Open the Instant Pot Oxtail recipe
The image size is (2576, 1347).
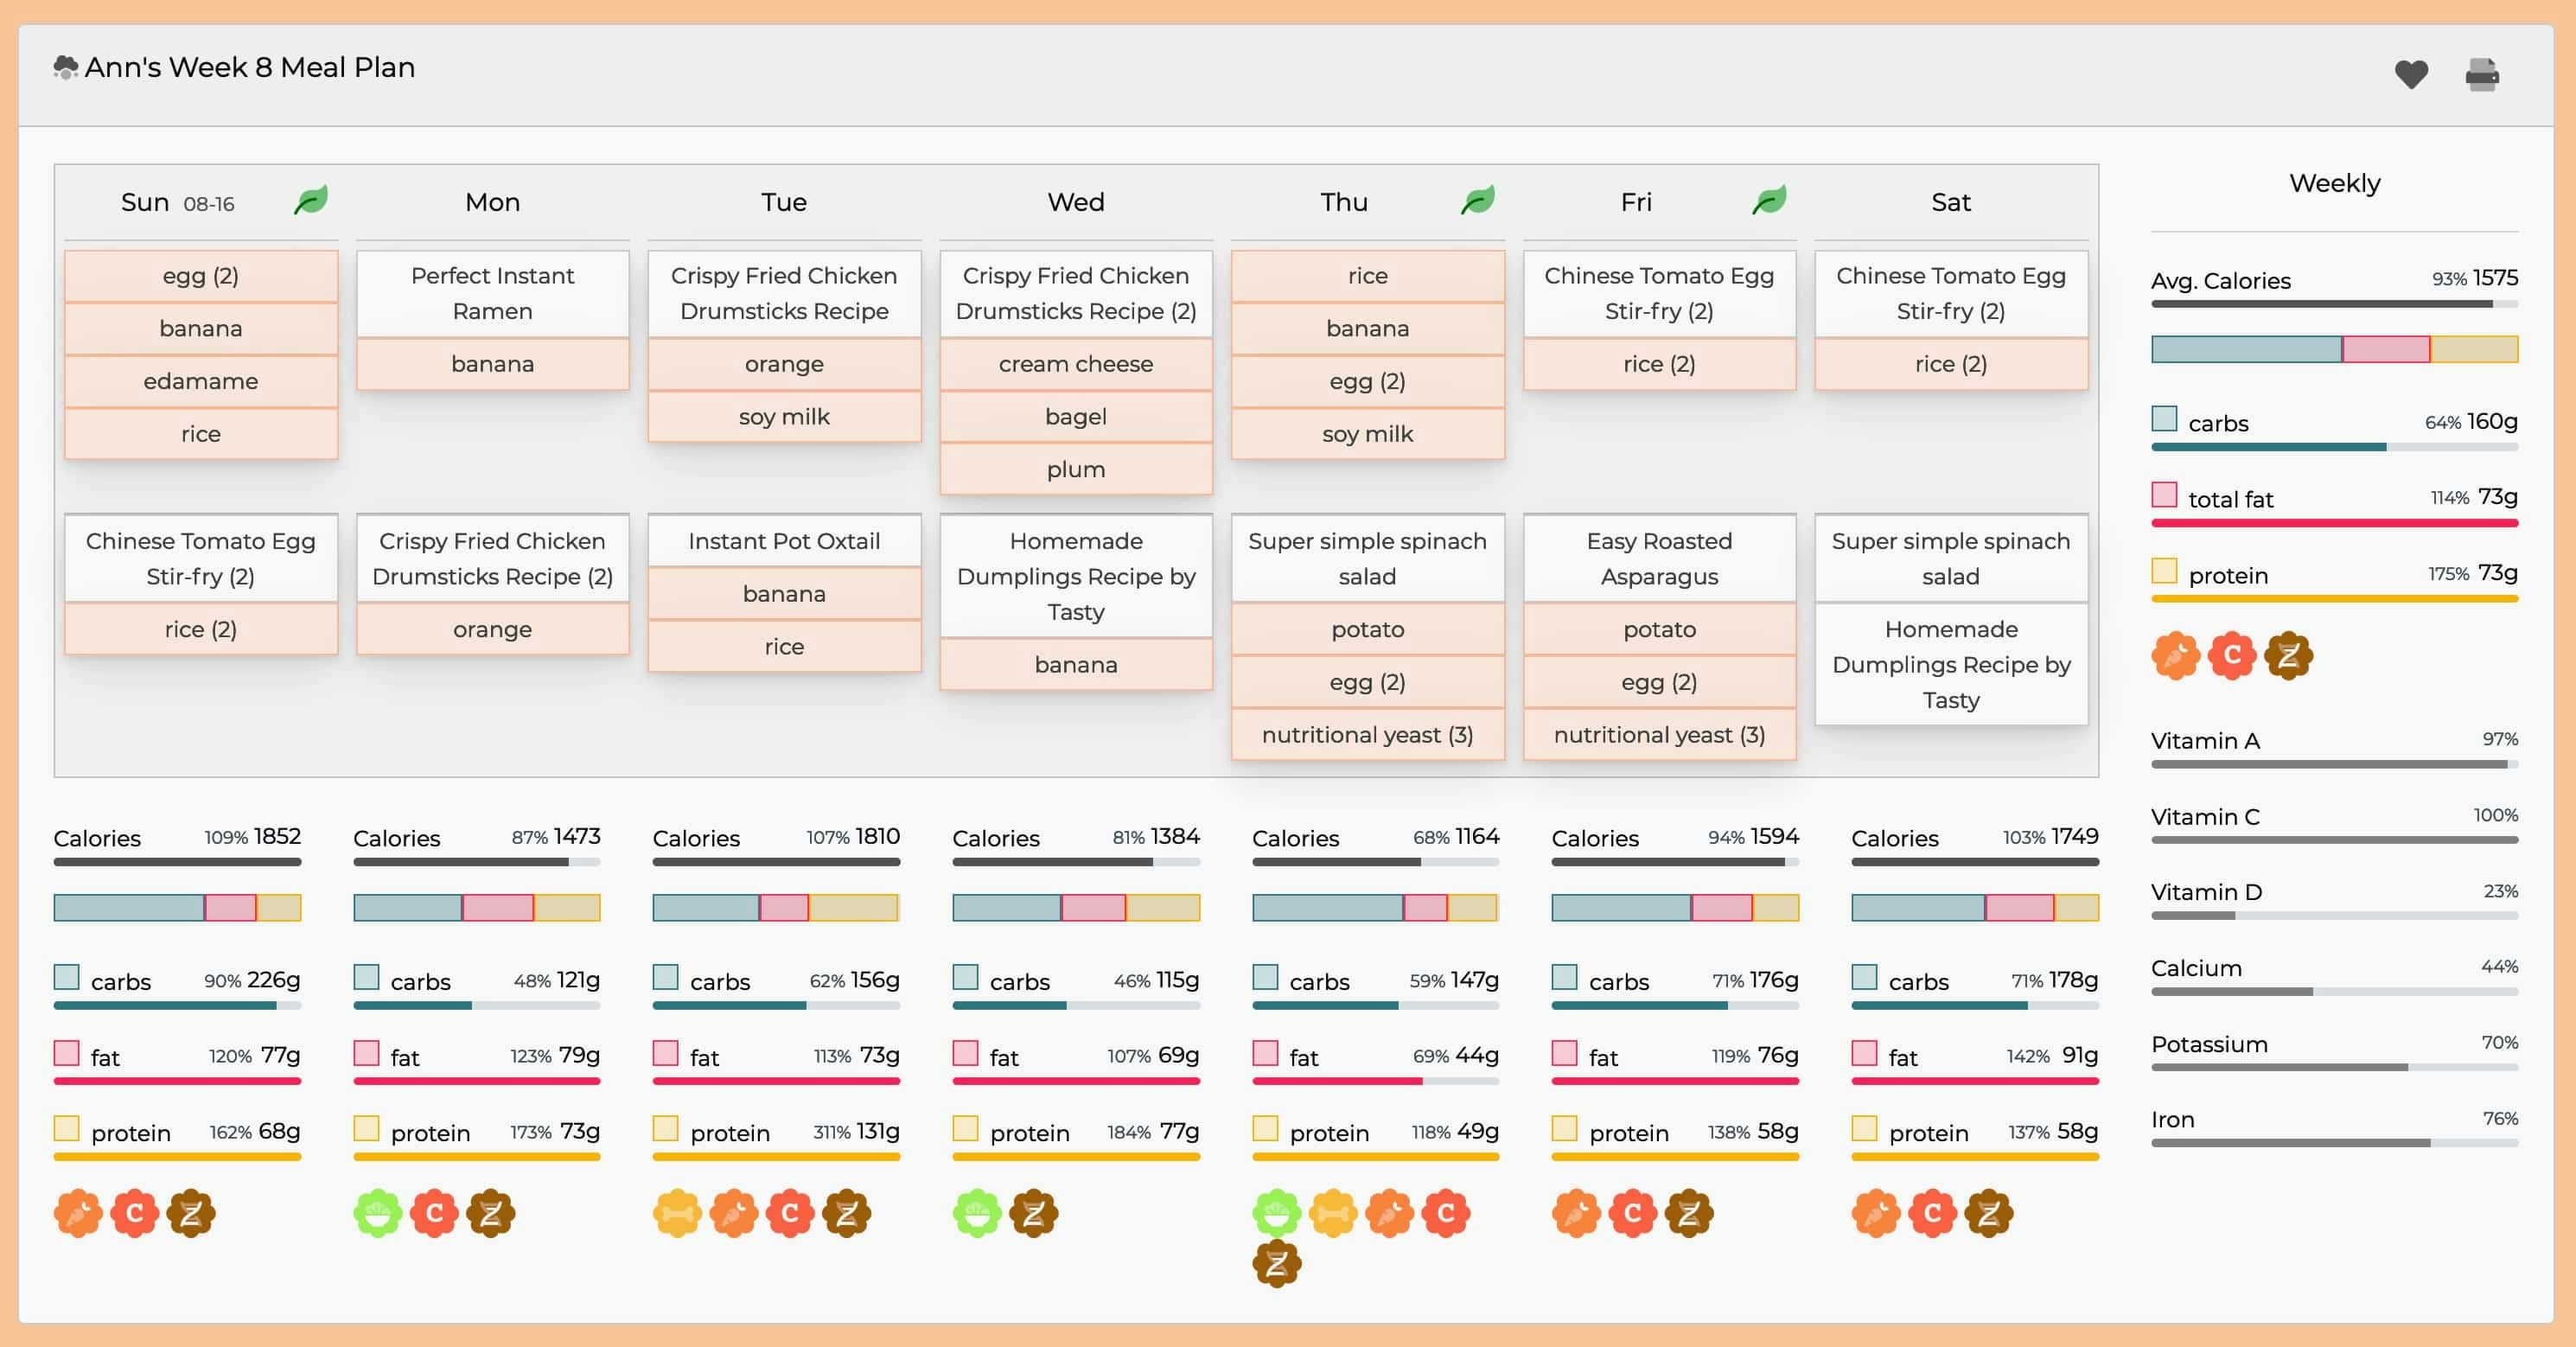click(784, 541)
